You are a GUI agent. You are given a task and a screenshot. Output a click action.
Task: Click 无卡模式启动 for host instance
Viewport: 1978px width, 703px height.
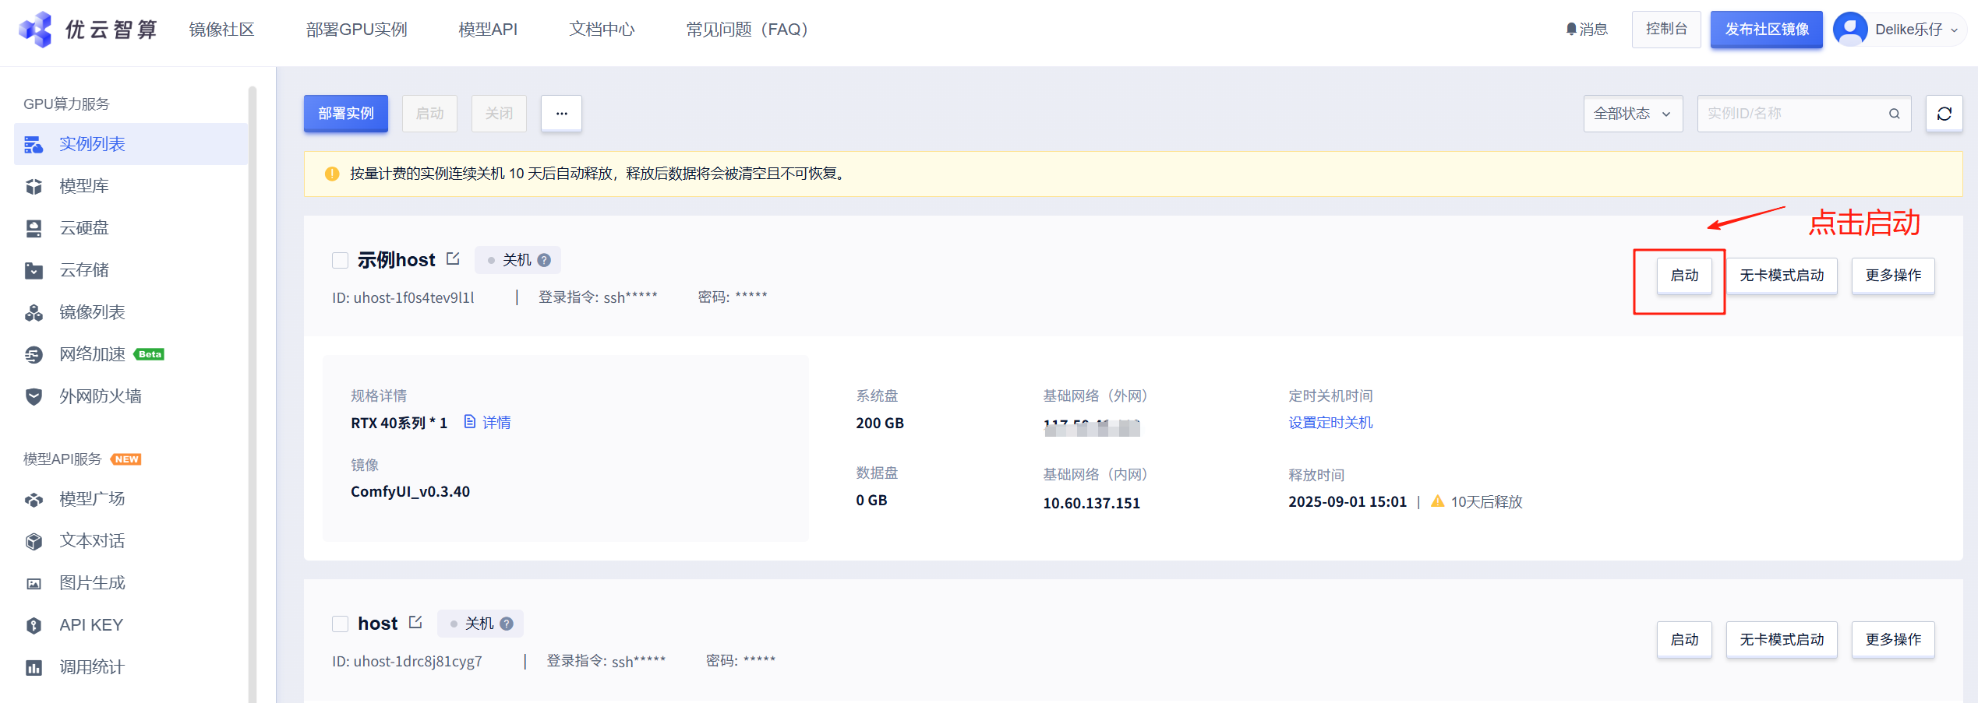1782,639
